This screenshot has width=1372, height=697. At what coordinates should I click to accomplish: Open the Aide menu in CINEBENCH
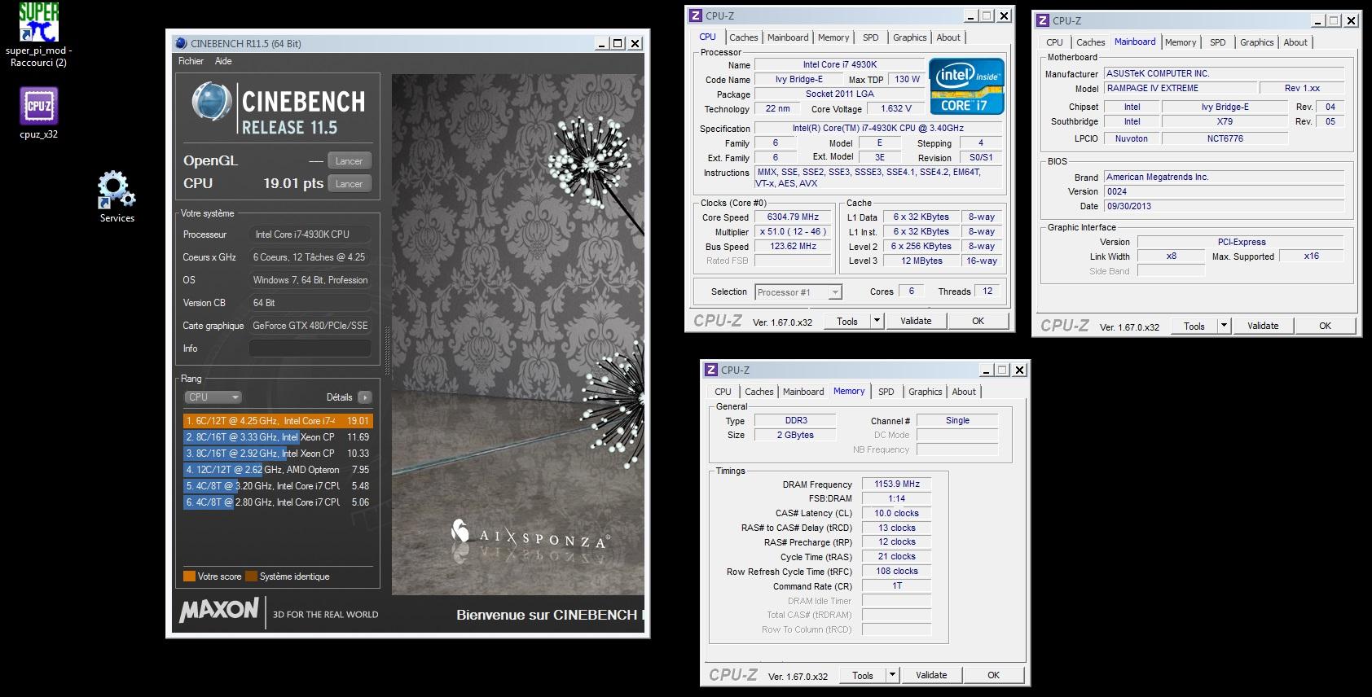(223, 61)
